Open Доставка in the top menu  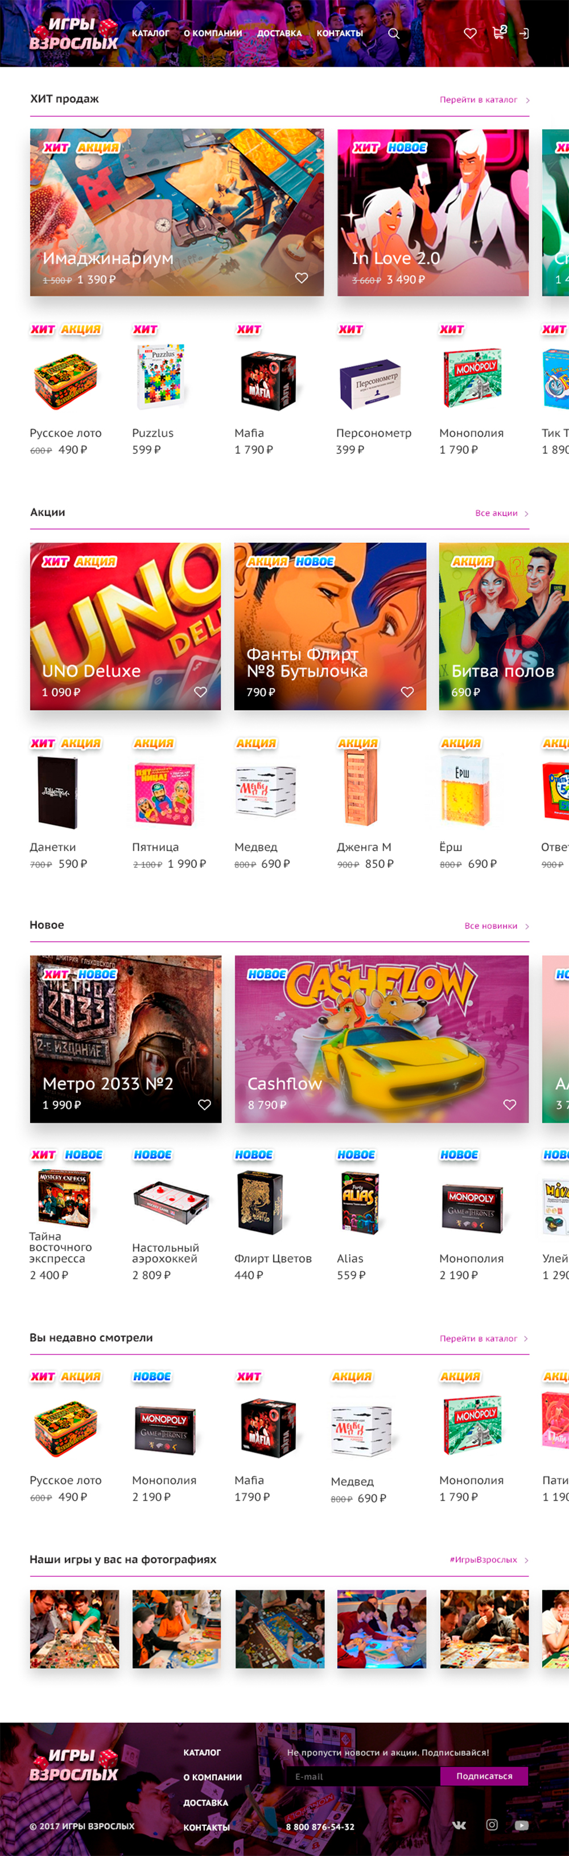click(x=279, y=33)
